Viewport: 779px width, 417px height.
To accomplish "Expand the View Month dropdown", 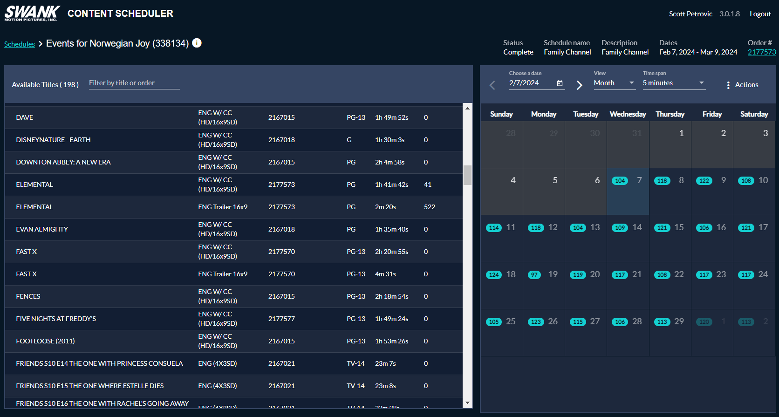I will click(x=614, y=83).
